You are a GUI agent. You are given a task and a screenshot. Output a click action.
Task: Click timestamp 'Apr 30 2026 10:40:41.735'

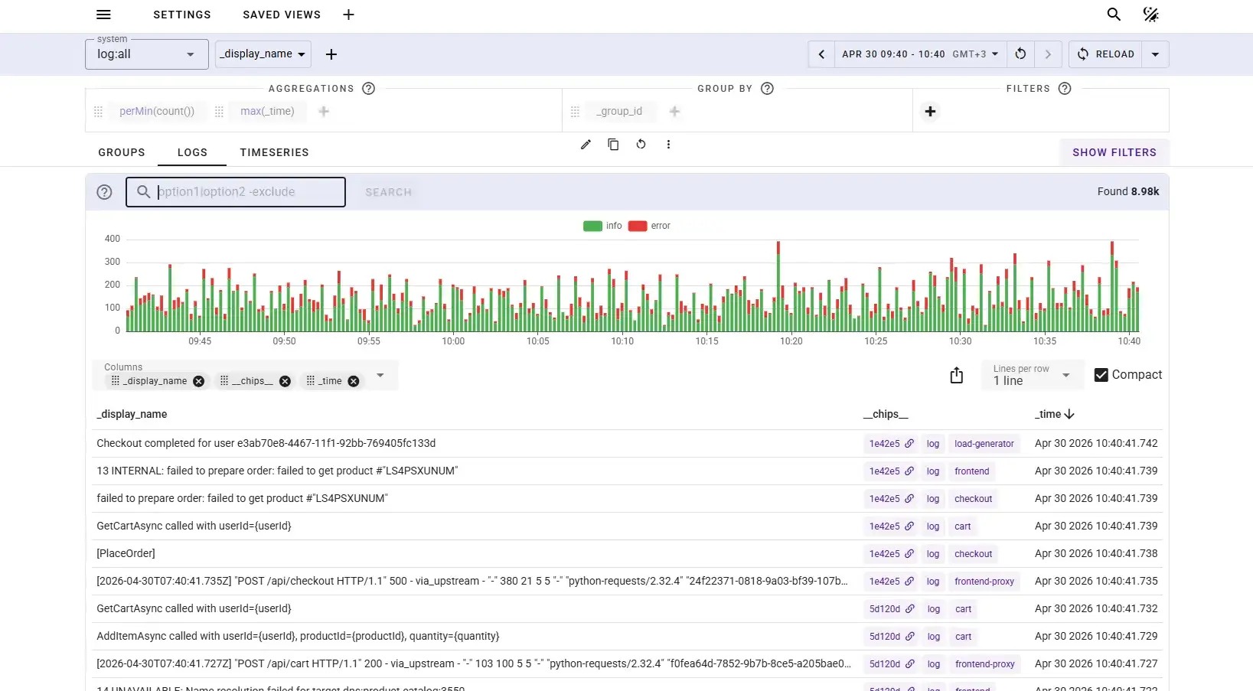pos(1096,582)
